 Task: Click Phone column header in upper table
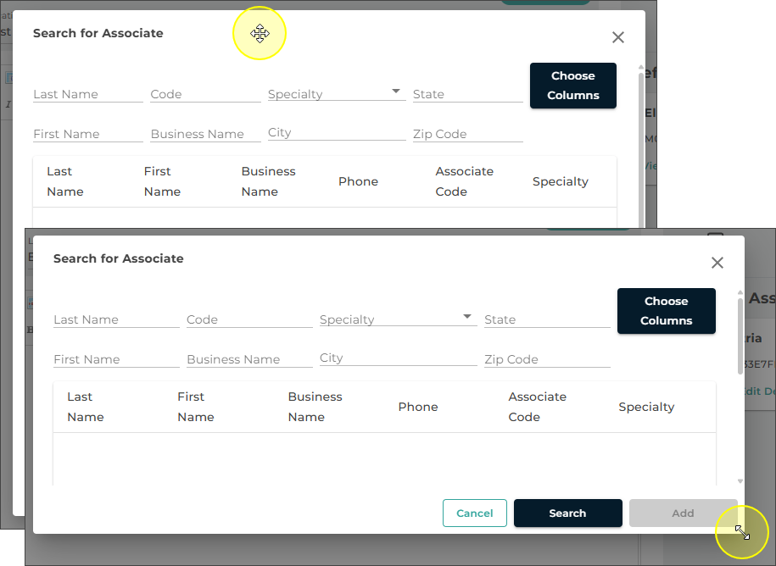pyautogui.click(x=358, y=181)
